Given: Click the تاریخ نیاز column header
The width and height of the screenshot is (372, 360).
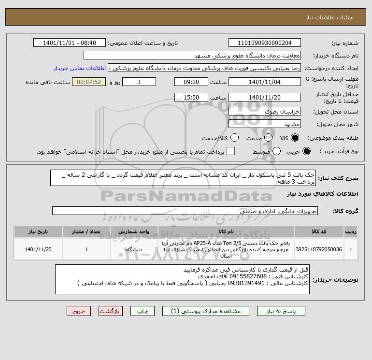Looking at the screenshot, I should tap(38, 231).
